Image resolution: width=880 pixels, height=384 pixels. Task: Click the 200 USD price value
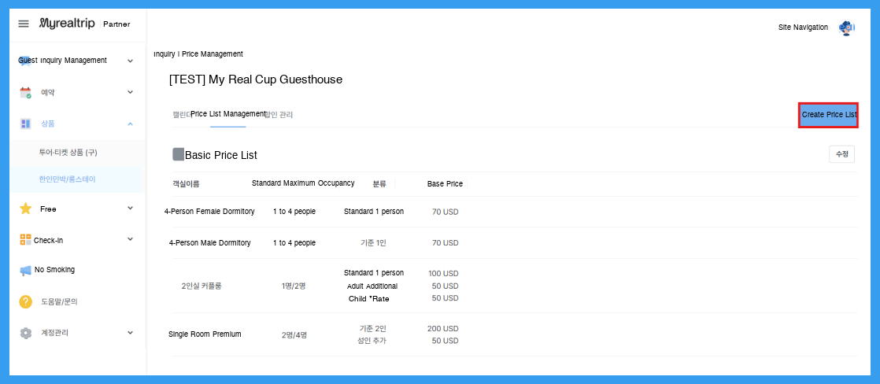coord(443,328)
